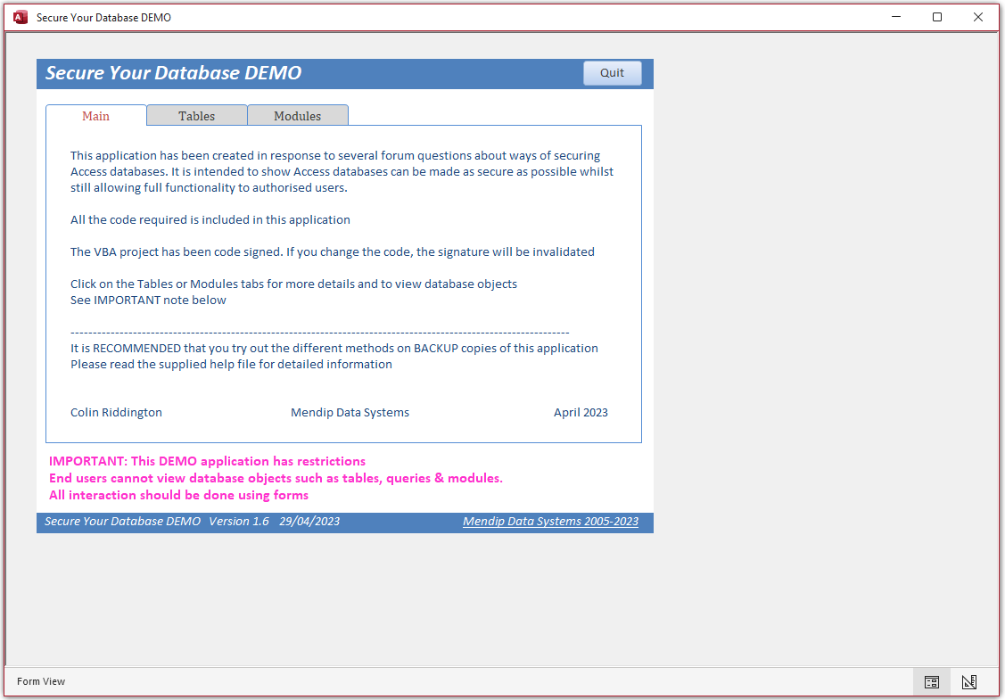Switch to Form View using status bar icon
This screenshot has width=1005, height=700.
click(x=932, y=681)
